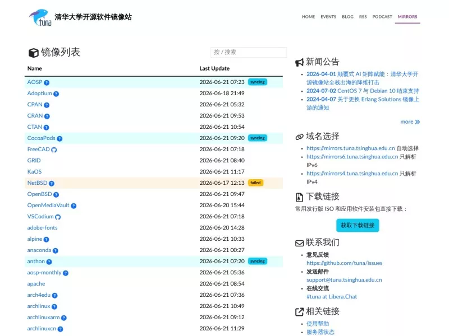Open the mirrors6 IPv6 domain link
Viewport: 449px width, 336px height.
click(352, 157)
